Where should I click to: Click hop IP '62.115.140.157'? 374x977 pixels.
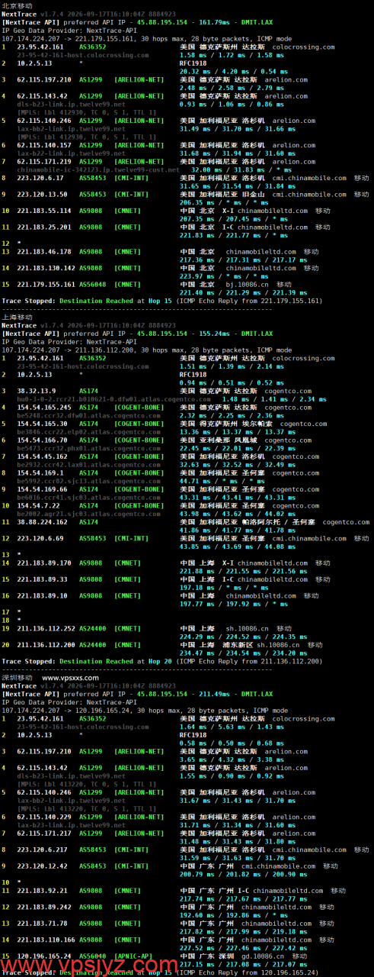point(44,145)
